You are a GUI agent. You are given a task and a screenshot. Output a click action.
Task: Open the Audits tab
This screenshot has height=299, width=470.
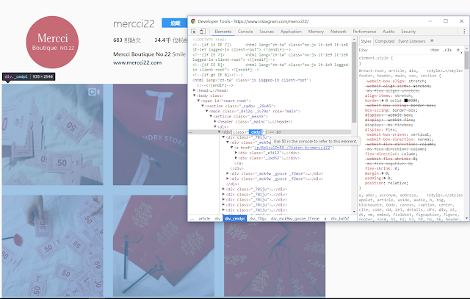coord(388,32)
